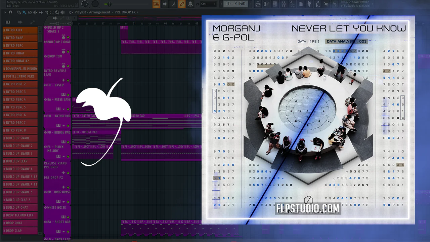This screenshot has height=242, width=430.
Task: Show audio clips in the picker panel
Action: tap(20, 22)
